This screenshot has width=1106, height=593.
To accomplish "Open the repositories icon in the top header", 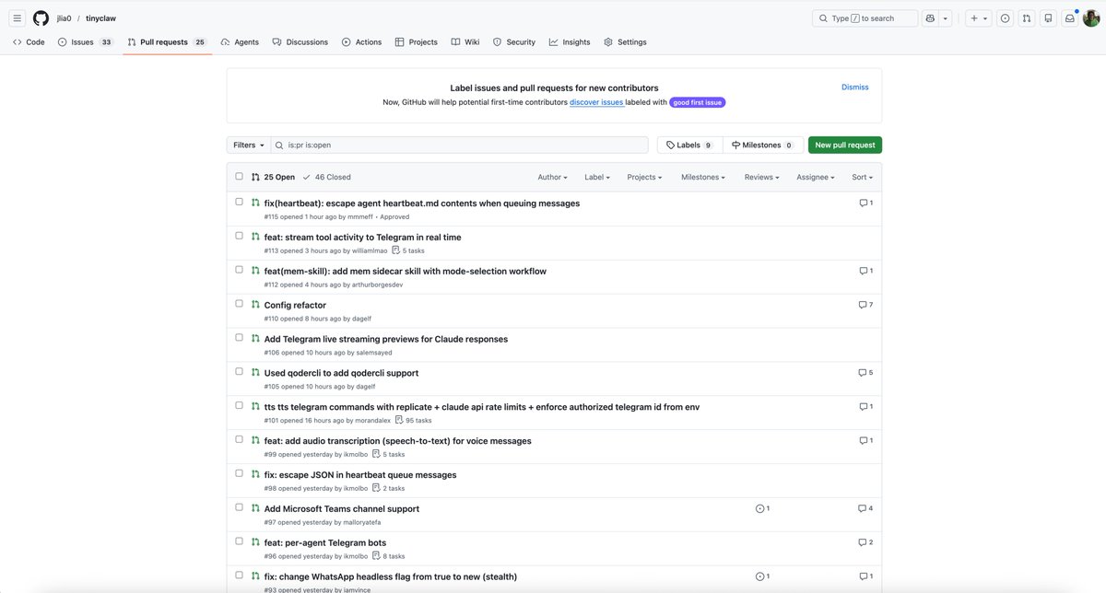I will [x=1048, y=18].
